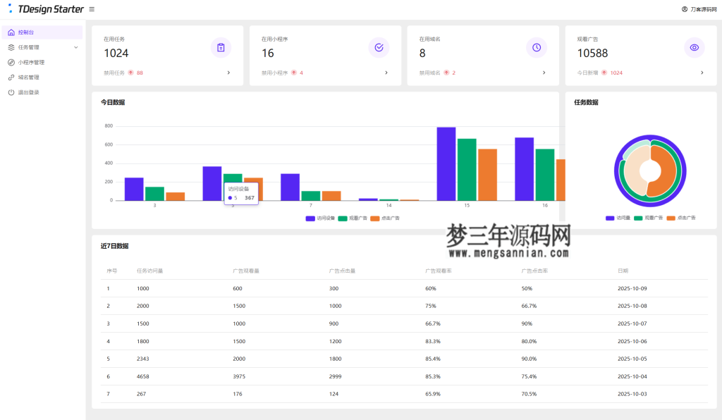Click the arrow on 观看广告 card
The image size is (722, 420).
[x=702, y=72]
